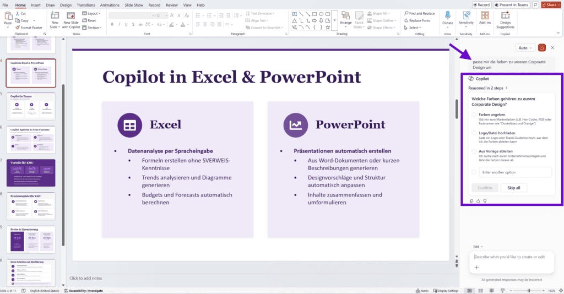The height and width of the screenshot is (294, 564).
Task: Open the Slide Show tab
Action: point(134,5)
